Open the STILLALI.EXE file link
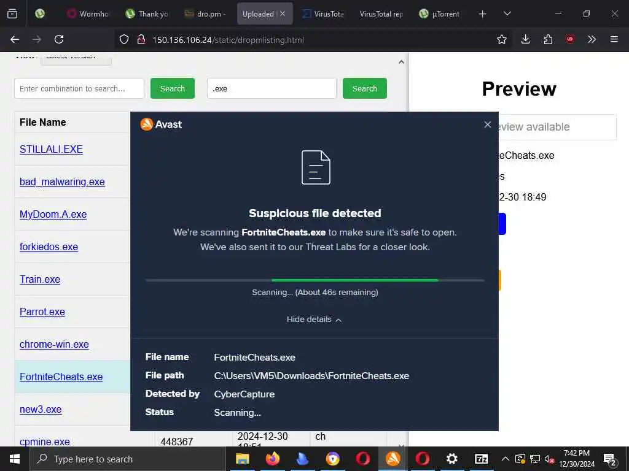 click(52, 150)
